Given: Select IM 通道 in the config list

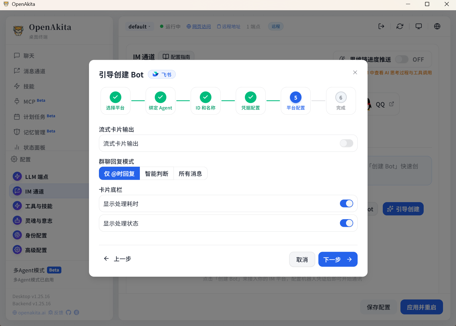Looking at the screenshot, I should 49,191.
